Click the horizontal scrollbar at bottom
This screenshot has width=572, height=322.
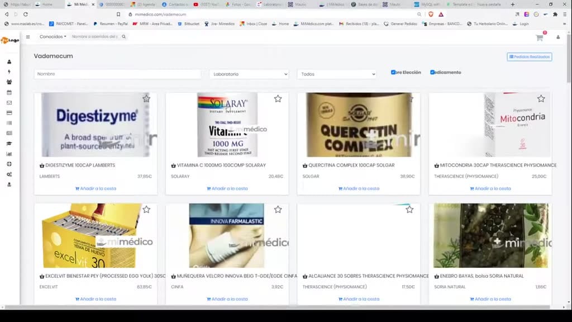coord(277,307)
